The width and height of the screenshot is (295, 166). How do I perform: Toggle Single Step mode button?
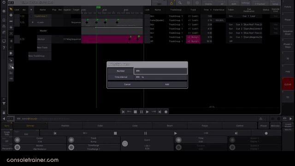pyautogui.click(x=7, y=133)
